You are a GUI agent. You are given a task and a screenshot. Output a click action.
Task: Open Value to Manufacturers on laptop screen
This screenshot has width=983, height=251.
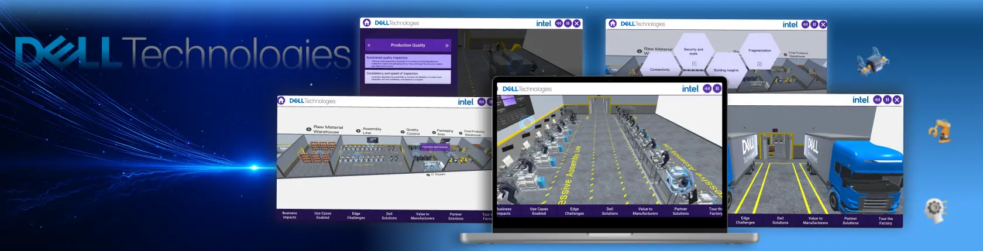pos(645,211)
